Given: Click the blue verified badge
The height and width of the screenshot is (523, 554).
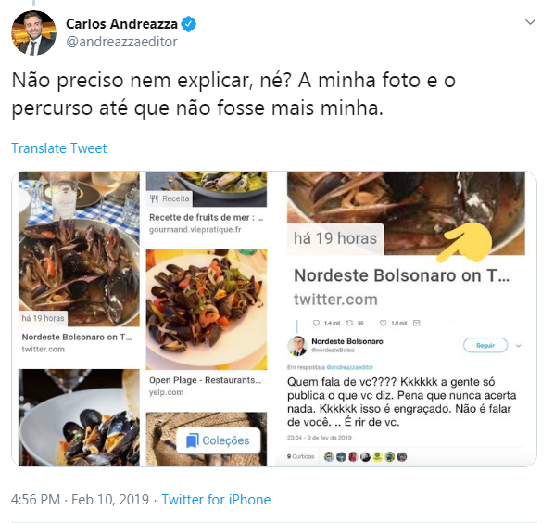Looking at the screenshot, I should [x=188, y=24].
